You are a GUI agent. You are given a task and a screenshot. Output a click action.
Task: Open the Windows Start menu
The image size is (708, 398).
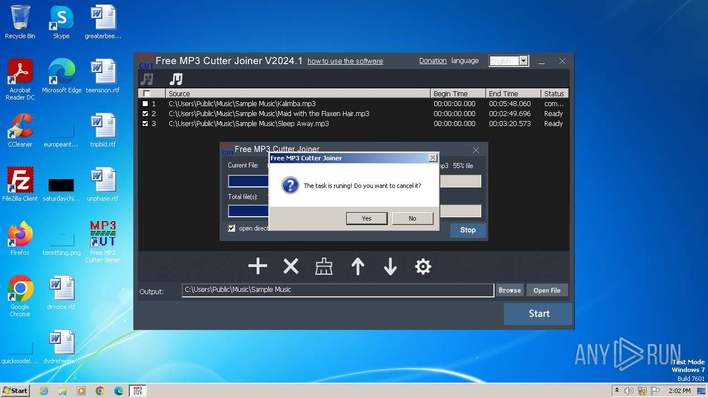coord(15,391)
